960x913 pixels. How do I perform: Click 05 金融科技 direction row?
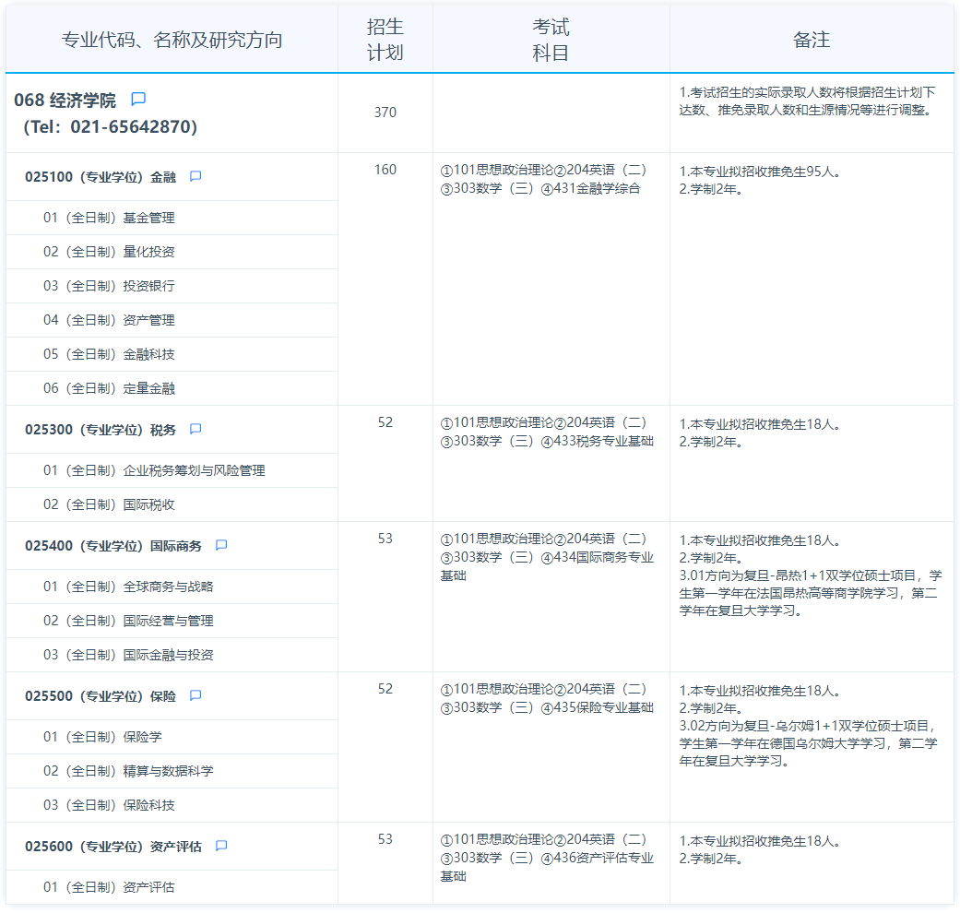tap(109, 354)
